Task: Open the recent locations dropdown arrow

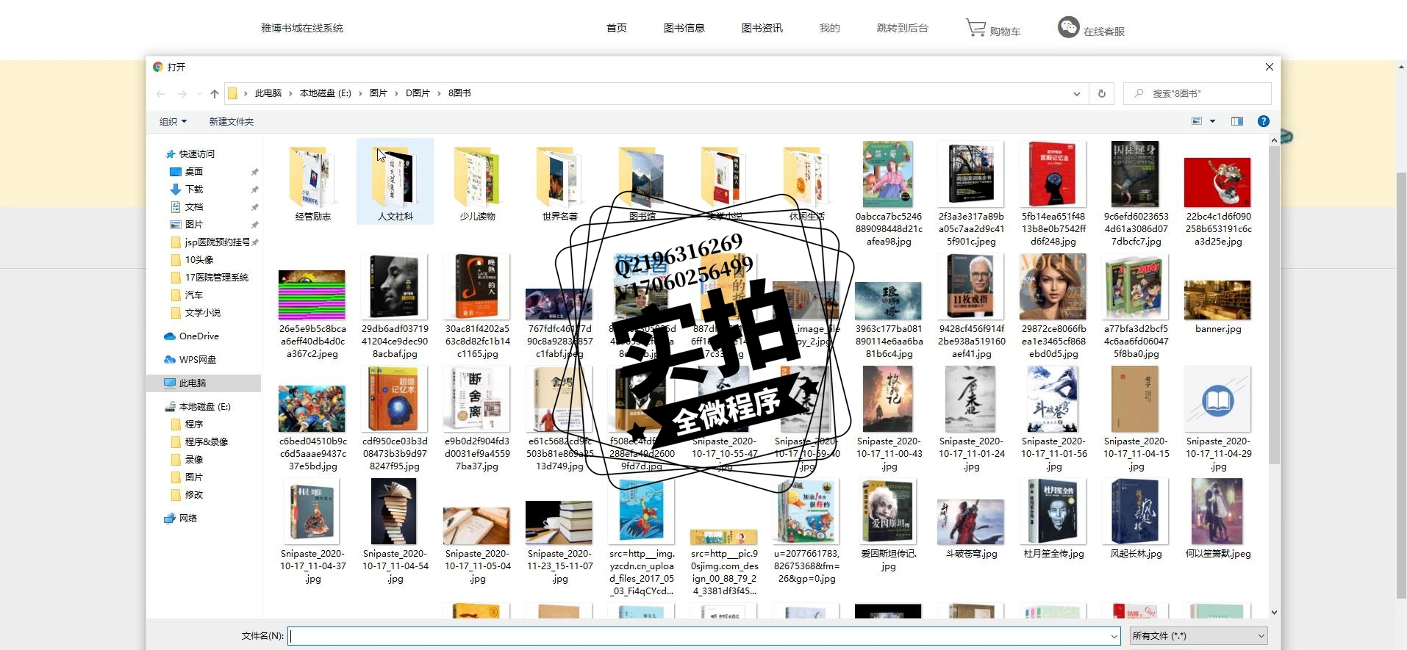Action: pyautogui.click(x=199, y=94)
